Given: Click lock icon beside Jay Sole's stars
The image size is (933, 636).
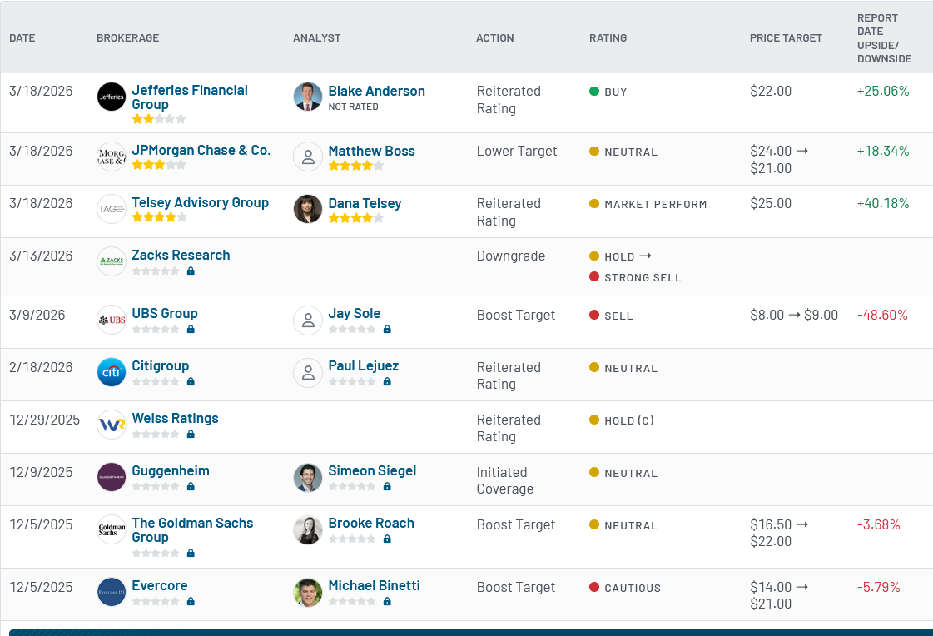Looking at the screenshot, I should 387,329.
